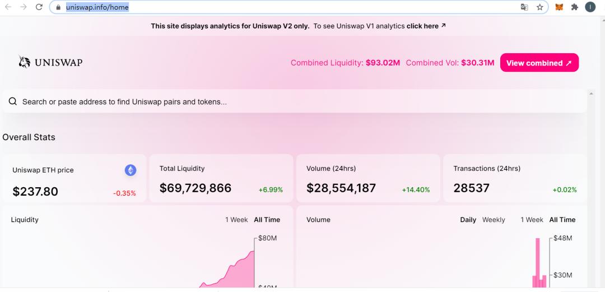Select 1 Week on Volume chart
Viewport: 605px width, 292px height.
[x=532, y=220]
